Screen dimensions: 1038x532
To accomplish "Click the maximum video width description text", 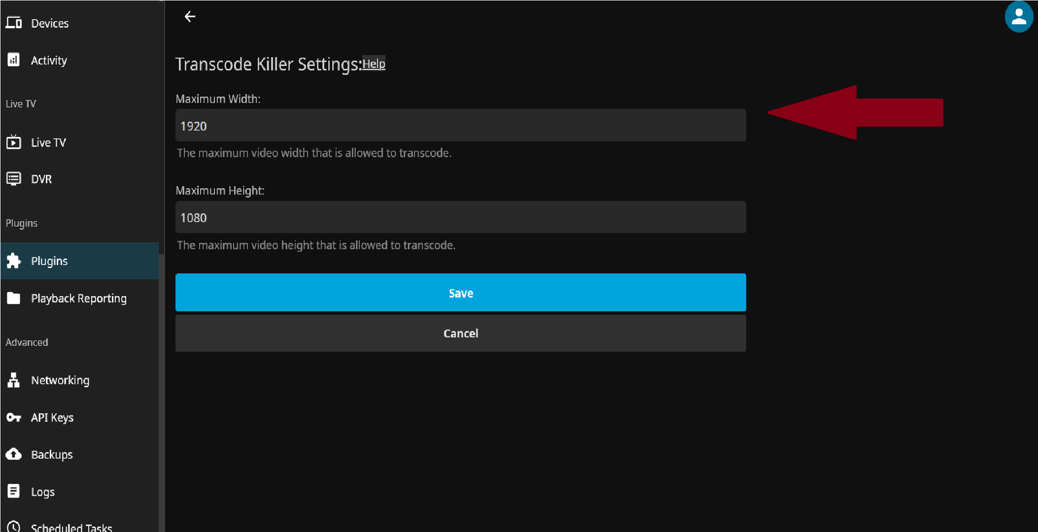I will tap(314, 153).
